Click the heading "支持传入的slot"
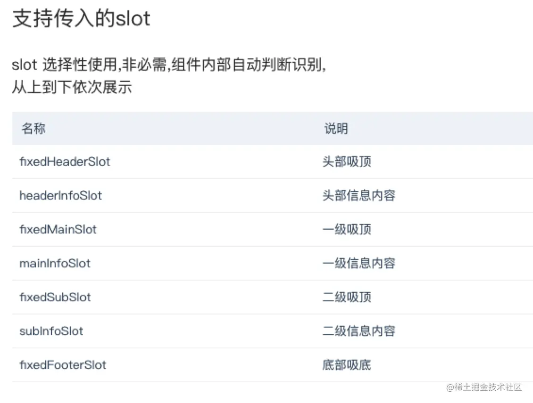The width and height of the screenshot is (533, 403). 81,19
